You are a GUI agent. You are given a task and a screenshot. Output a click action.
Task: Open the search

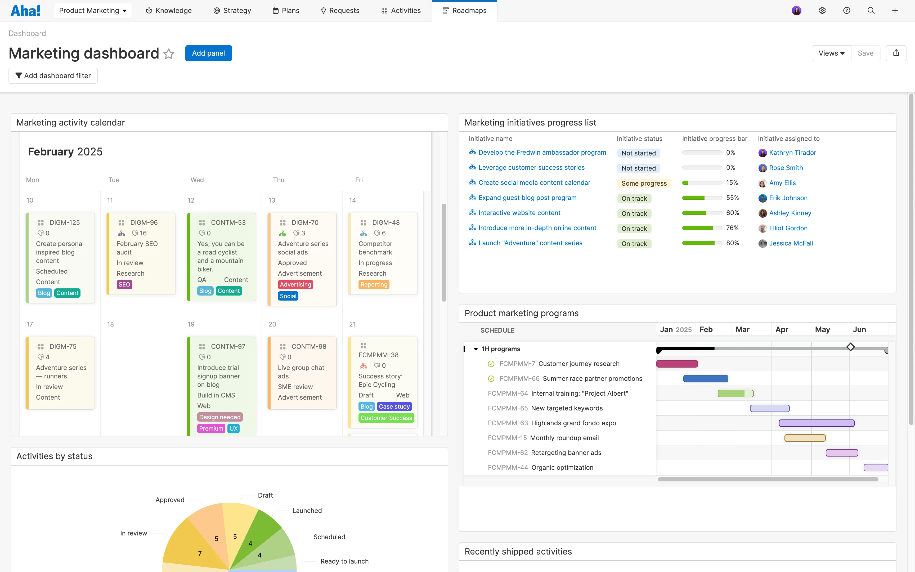pyautogui.click(x=871, y=10)
